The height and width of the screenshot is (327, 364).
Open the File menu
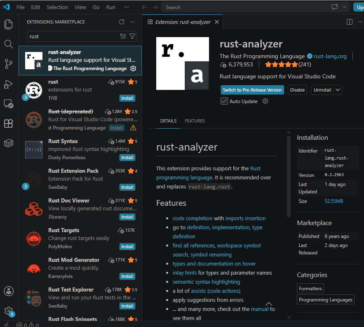tap(21, 7)
